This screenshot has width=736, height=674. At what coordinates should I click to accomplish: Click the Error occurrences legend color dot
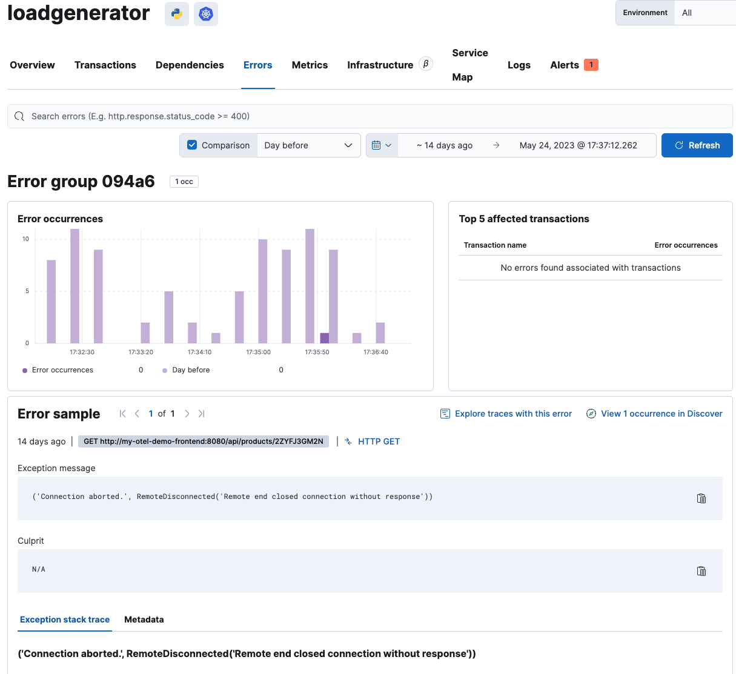tap(24, 369)
